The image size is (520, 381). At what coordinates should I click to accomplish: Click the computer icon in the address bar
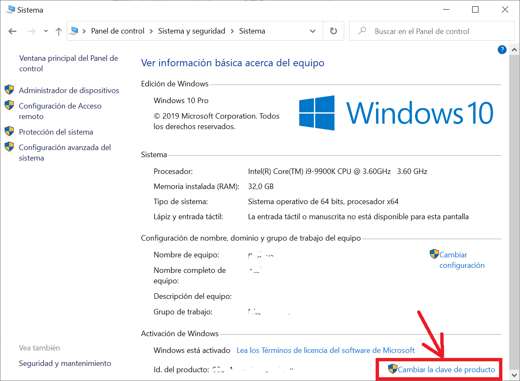[74, 30]
